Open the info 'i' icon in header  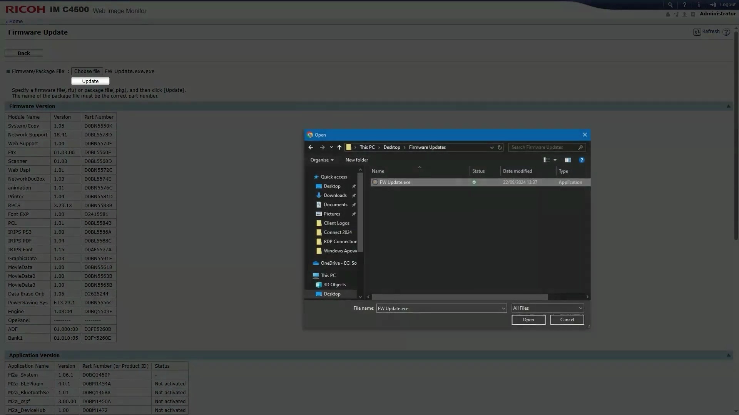coord(699,5)
